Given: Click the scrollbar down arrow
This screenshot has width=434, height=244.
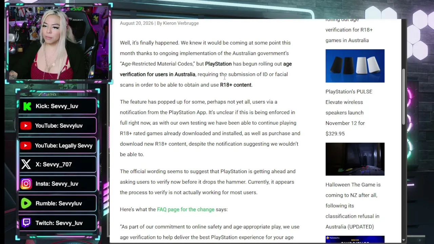Looking at the screenshot, I should pos(403,240).
